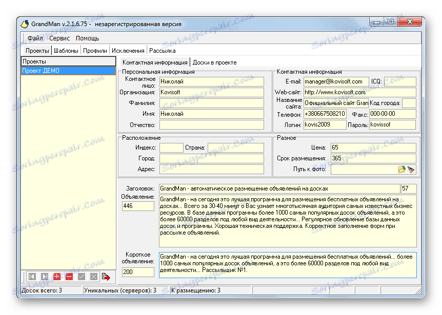Click the red arrow export icon
The height and width of the screenshot is (315, 442).
pos(106,277)
